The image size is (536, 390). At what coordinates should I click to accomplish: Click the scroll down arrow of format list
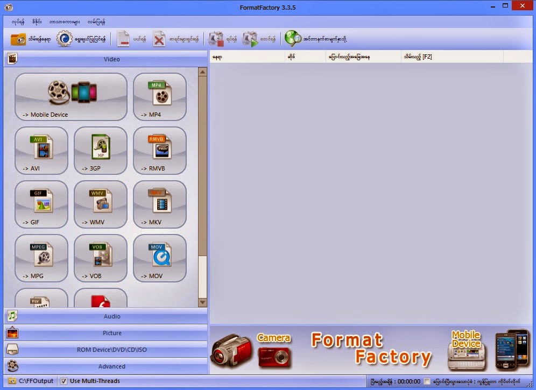point(202,302)
